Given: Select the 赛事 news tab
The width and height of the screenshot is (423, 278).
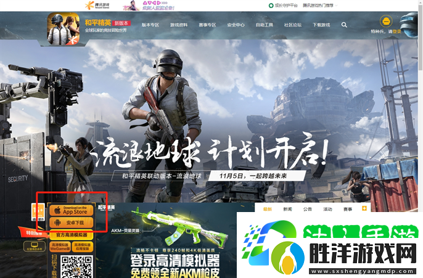Looking at the screenshot, I should (x=348, y=209).
